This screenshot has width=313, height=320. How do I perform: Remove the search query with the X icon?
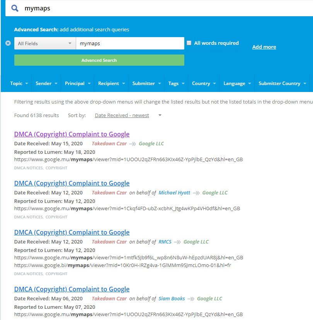[8, 43]
